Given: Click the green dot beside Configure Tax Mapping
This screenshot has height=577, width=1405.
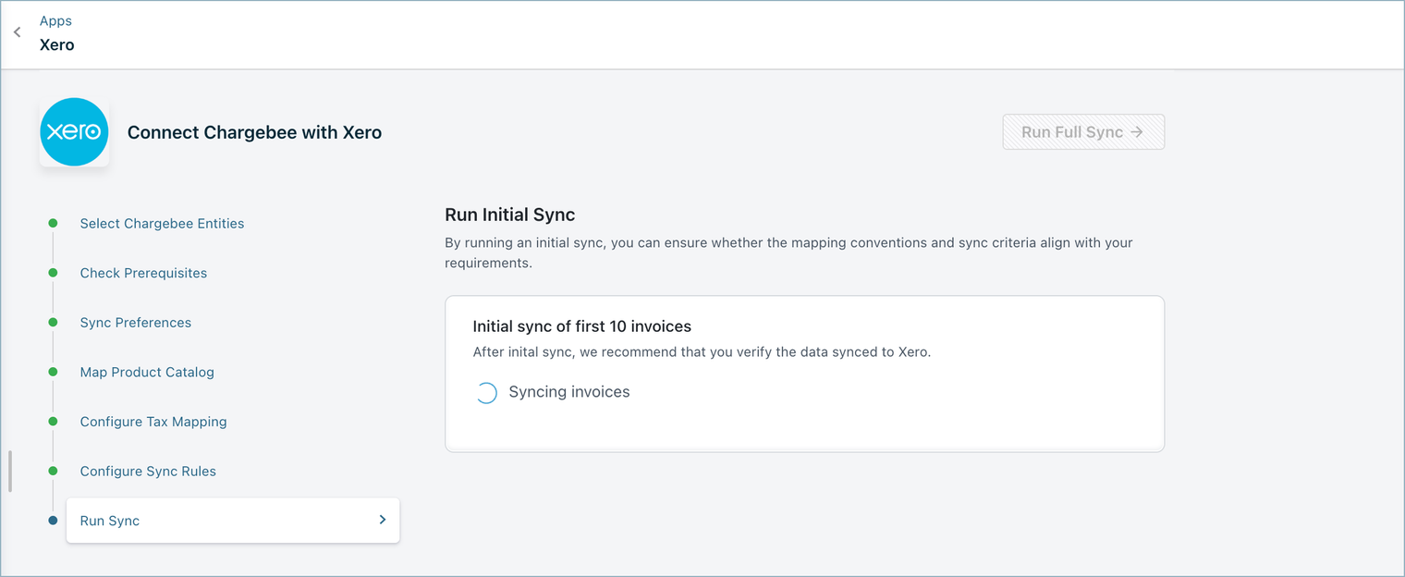Looking at the screenshot, I should pos(53,422).
